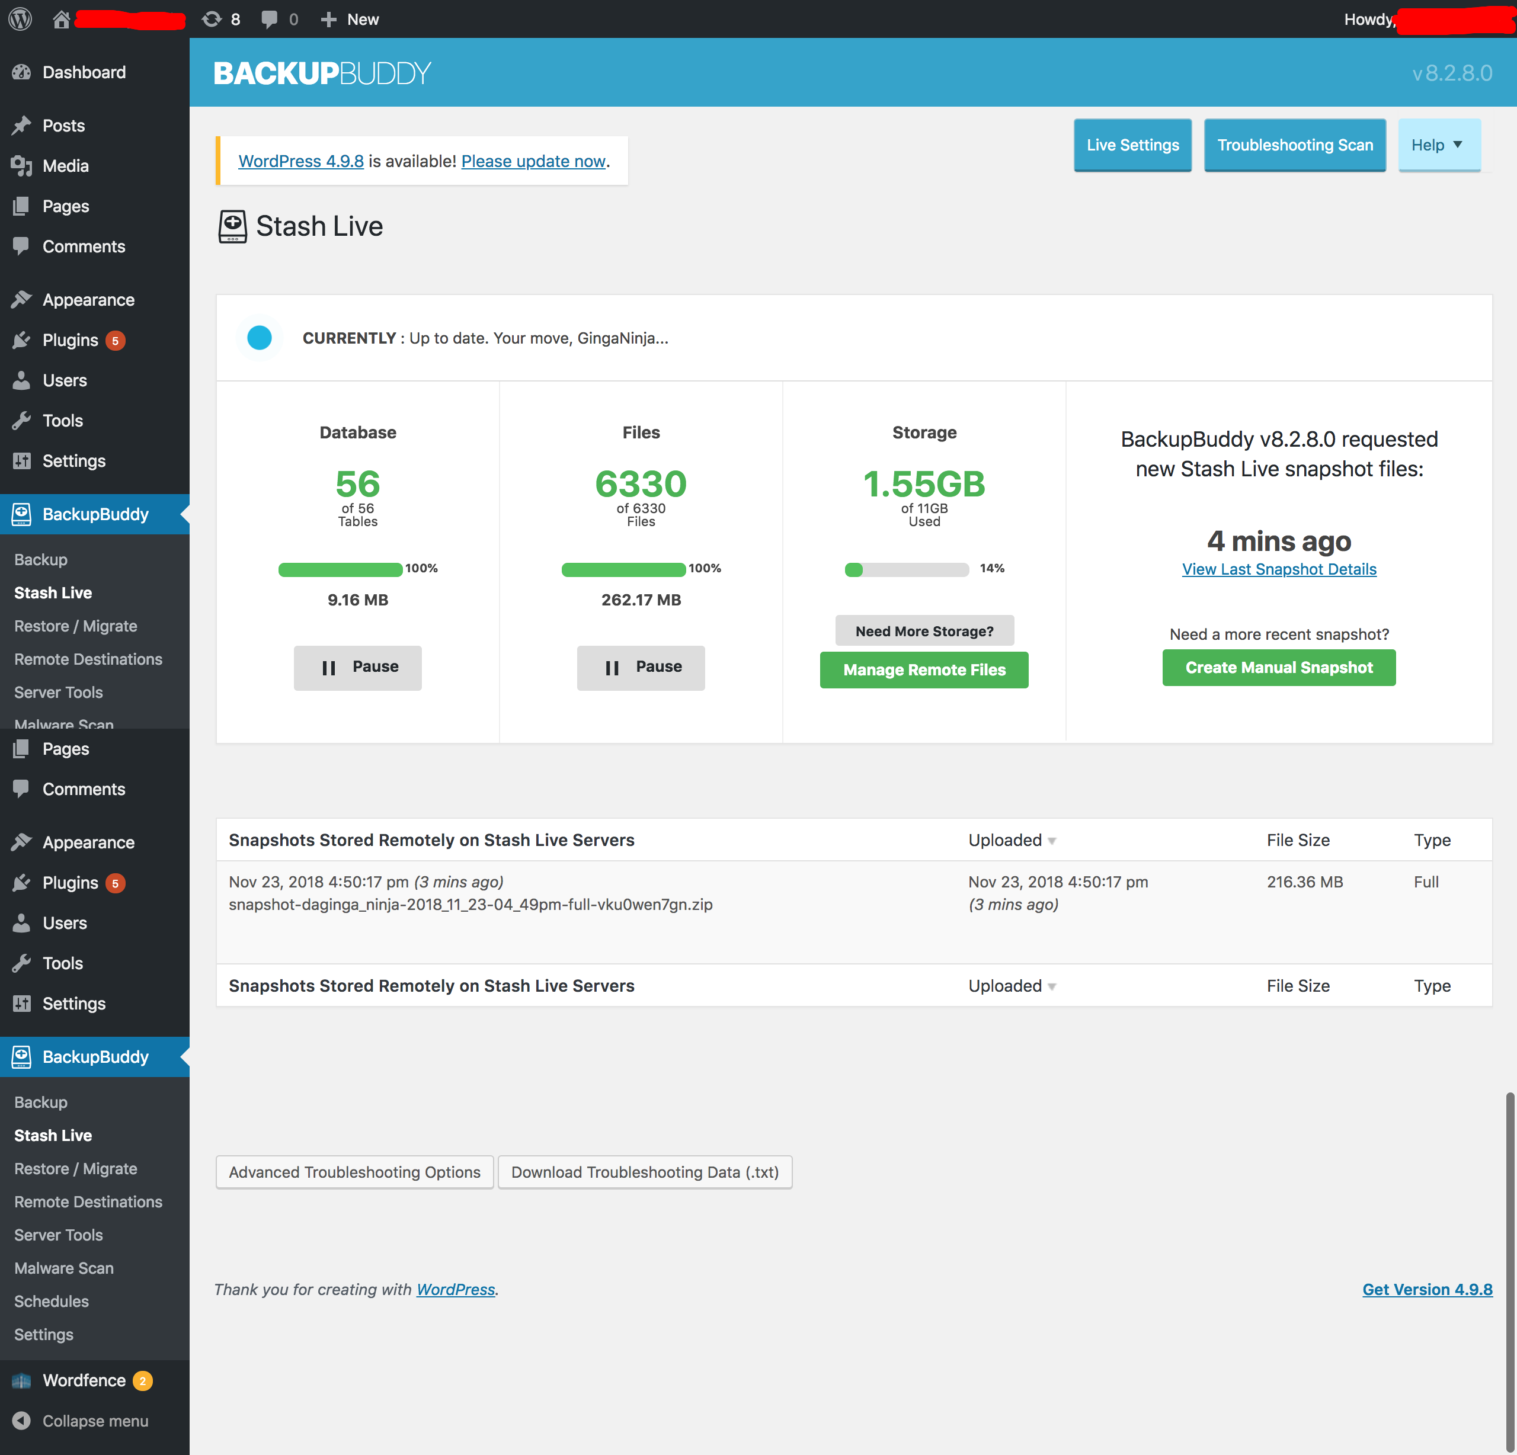The image size is (1517, 1455).
Task: Click the Database 100% progress bar
Action: [341, 569]
